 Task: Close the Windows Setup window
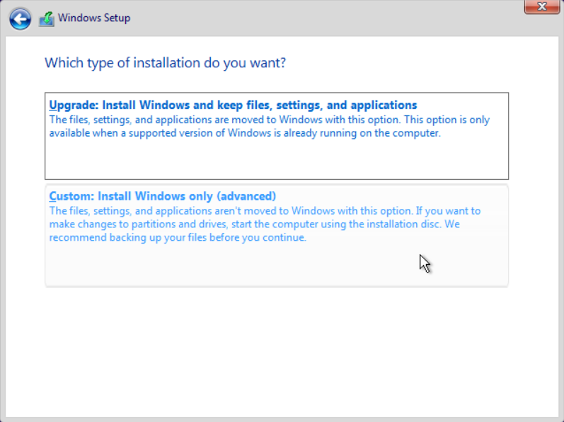[x=541, y=6]
